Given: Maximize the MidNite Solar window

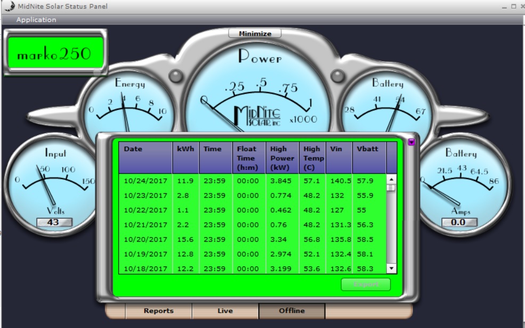Looking at the screenshot, I should 514,6.
